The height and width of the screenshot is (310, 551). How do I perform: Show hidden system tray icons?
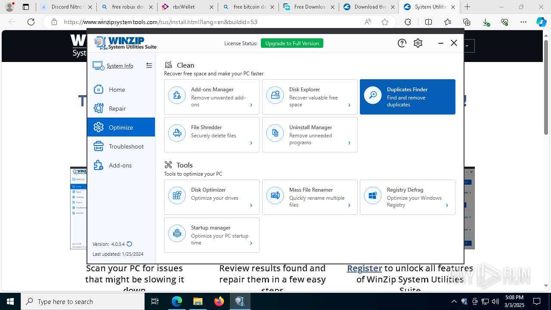point(454,301)
